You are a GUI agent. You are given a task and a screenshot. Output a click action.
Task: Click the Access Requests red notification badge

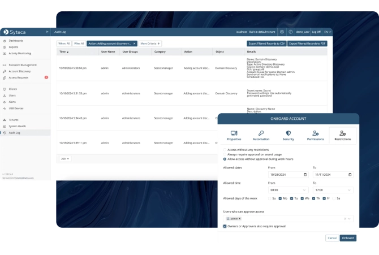click(46, 77)
